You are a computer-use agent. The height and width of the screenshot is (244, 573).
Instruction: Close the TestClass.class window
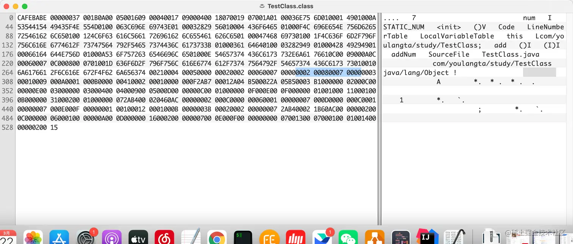(6, 6)
